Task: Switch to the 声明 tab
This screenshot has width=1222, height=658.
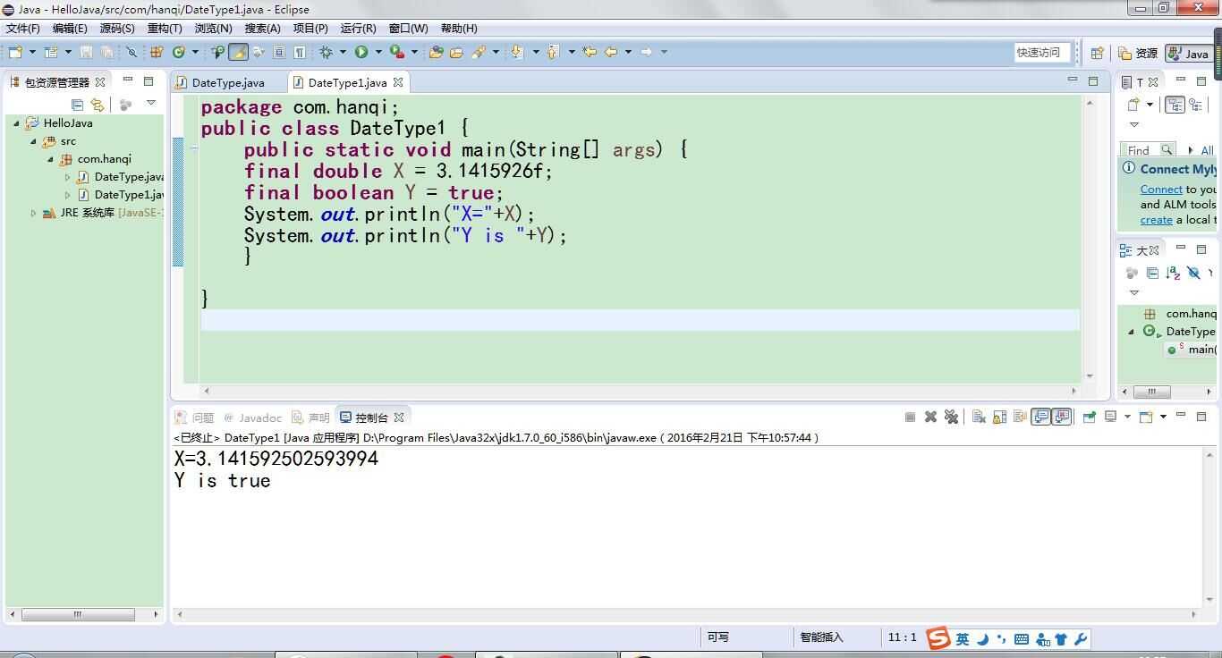Action: 310,418
